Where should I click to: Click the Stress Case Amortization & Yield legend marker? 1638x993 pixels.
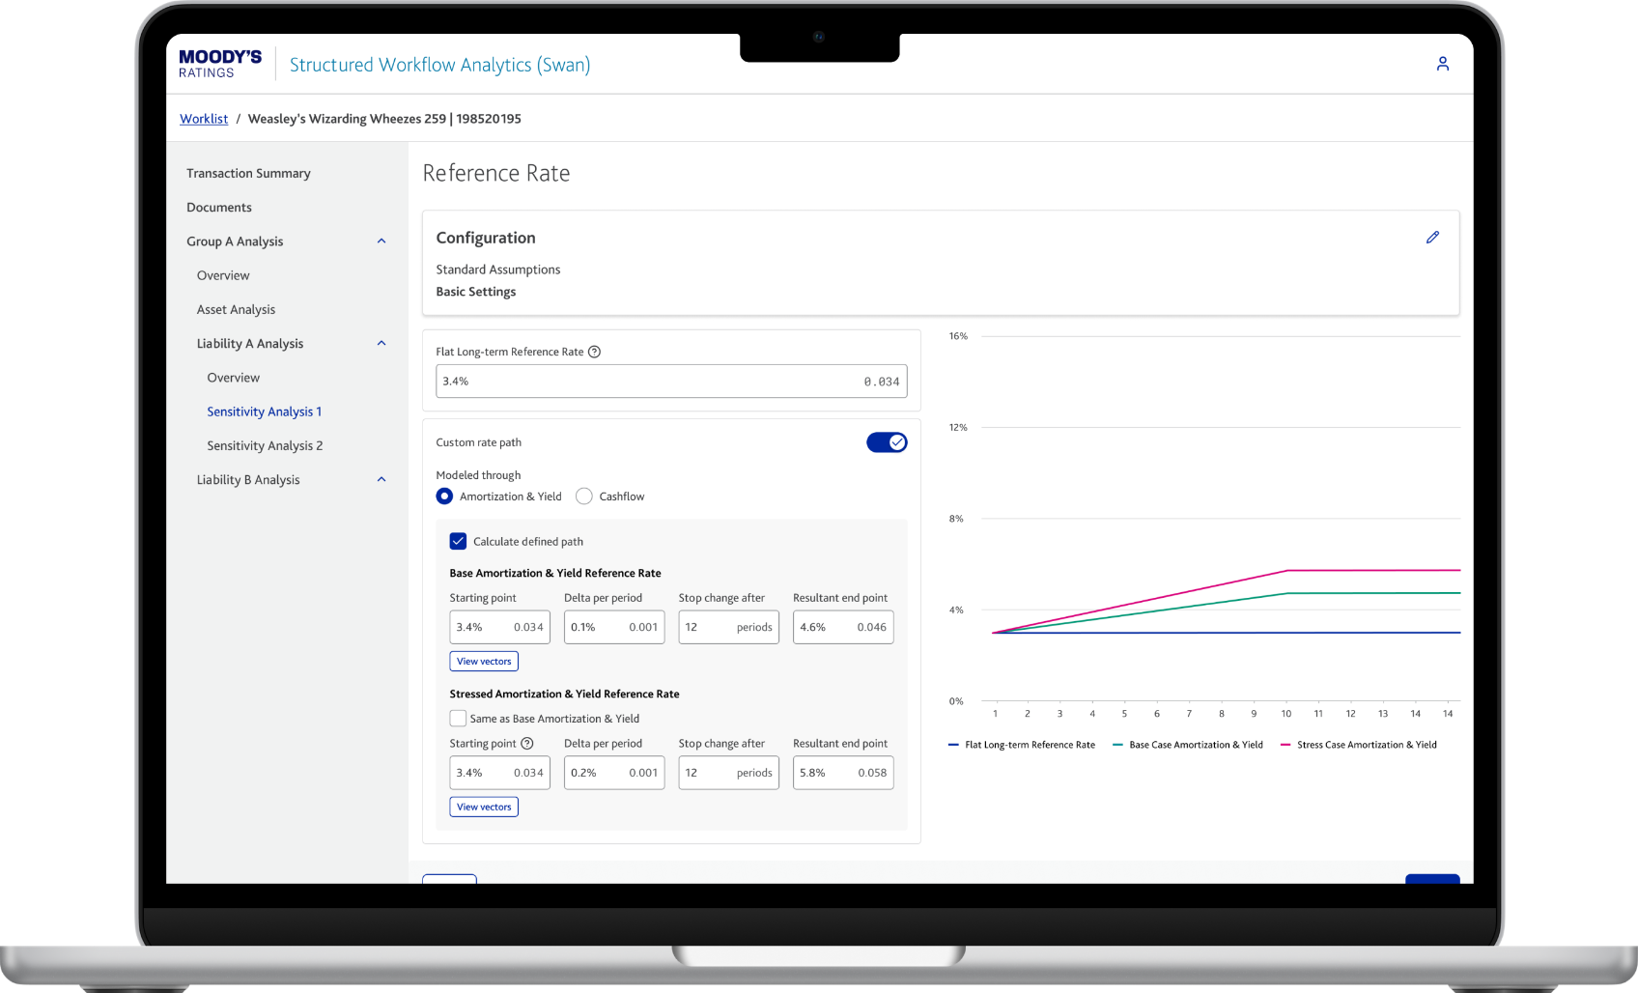coord(1285,745)
